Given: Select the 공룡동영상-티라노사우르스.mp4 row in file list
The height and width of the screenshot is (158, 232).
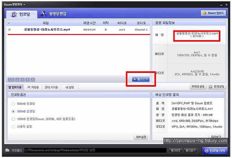Looking at the screenshot, I should pos(78,30).
